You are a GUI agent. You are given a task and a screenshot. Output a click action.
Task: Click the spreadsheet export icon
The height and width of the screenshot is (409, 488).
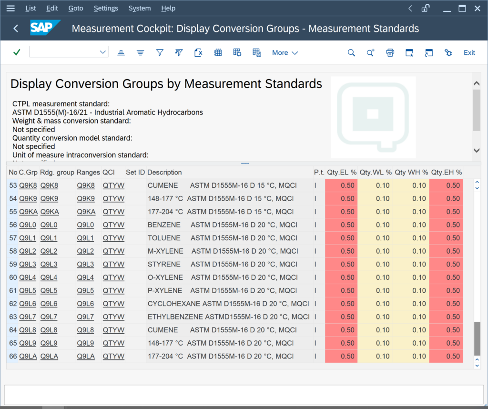[198, 53]
